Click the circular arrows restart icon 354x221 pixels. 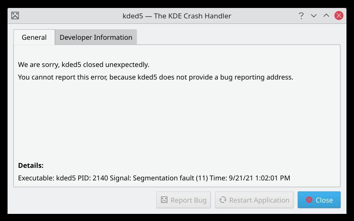pyautogui.click(x=223, y=200)
